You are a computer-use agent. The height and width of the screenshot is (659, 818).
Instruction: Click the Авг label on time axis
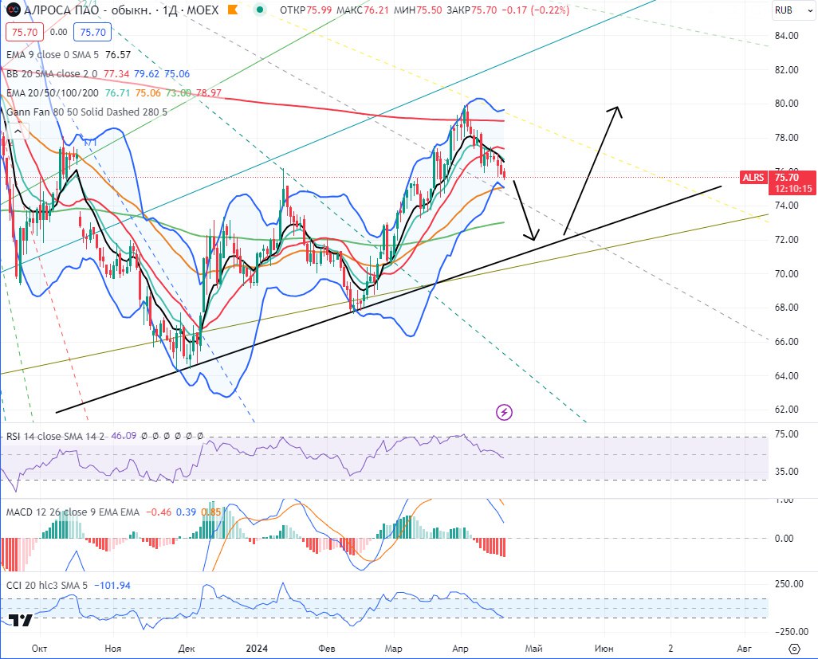coord(744,649)
